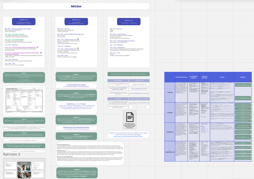Click the Kaffeepause entry in Workshop Tag 1
The width and height of the screenshot is (254, 179).
click(11, 45)
